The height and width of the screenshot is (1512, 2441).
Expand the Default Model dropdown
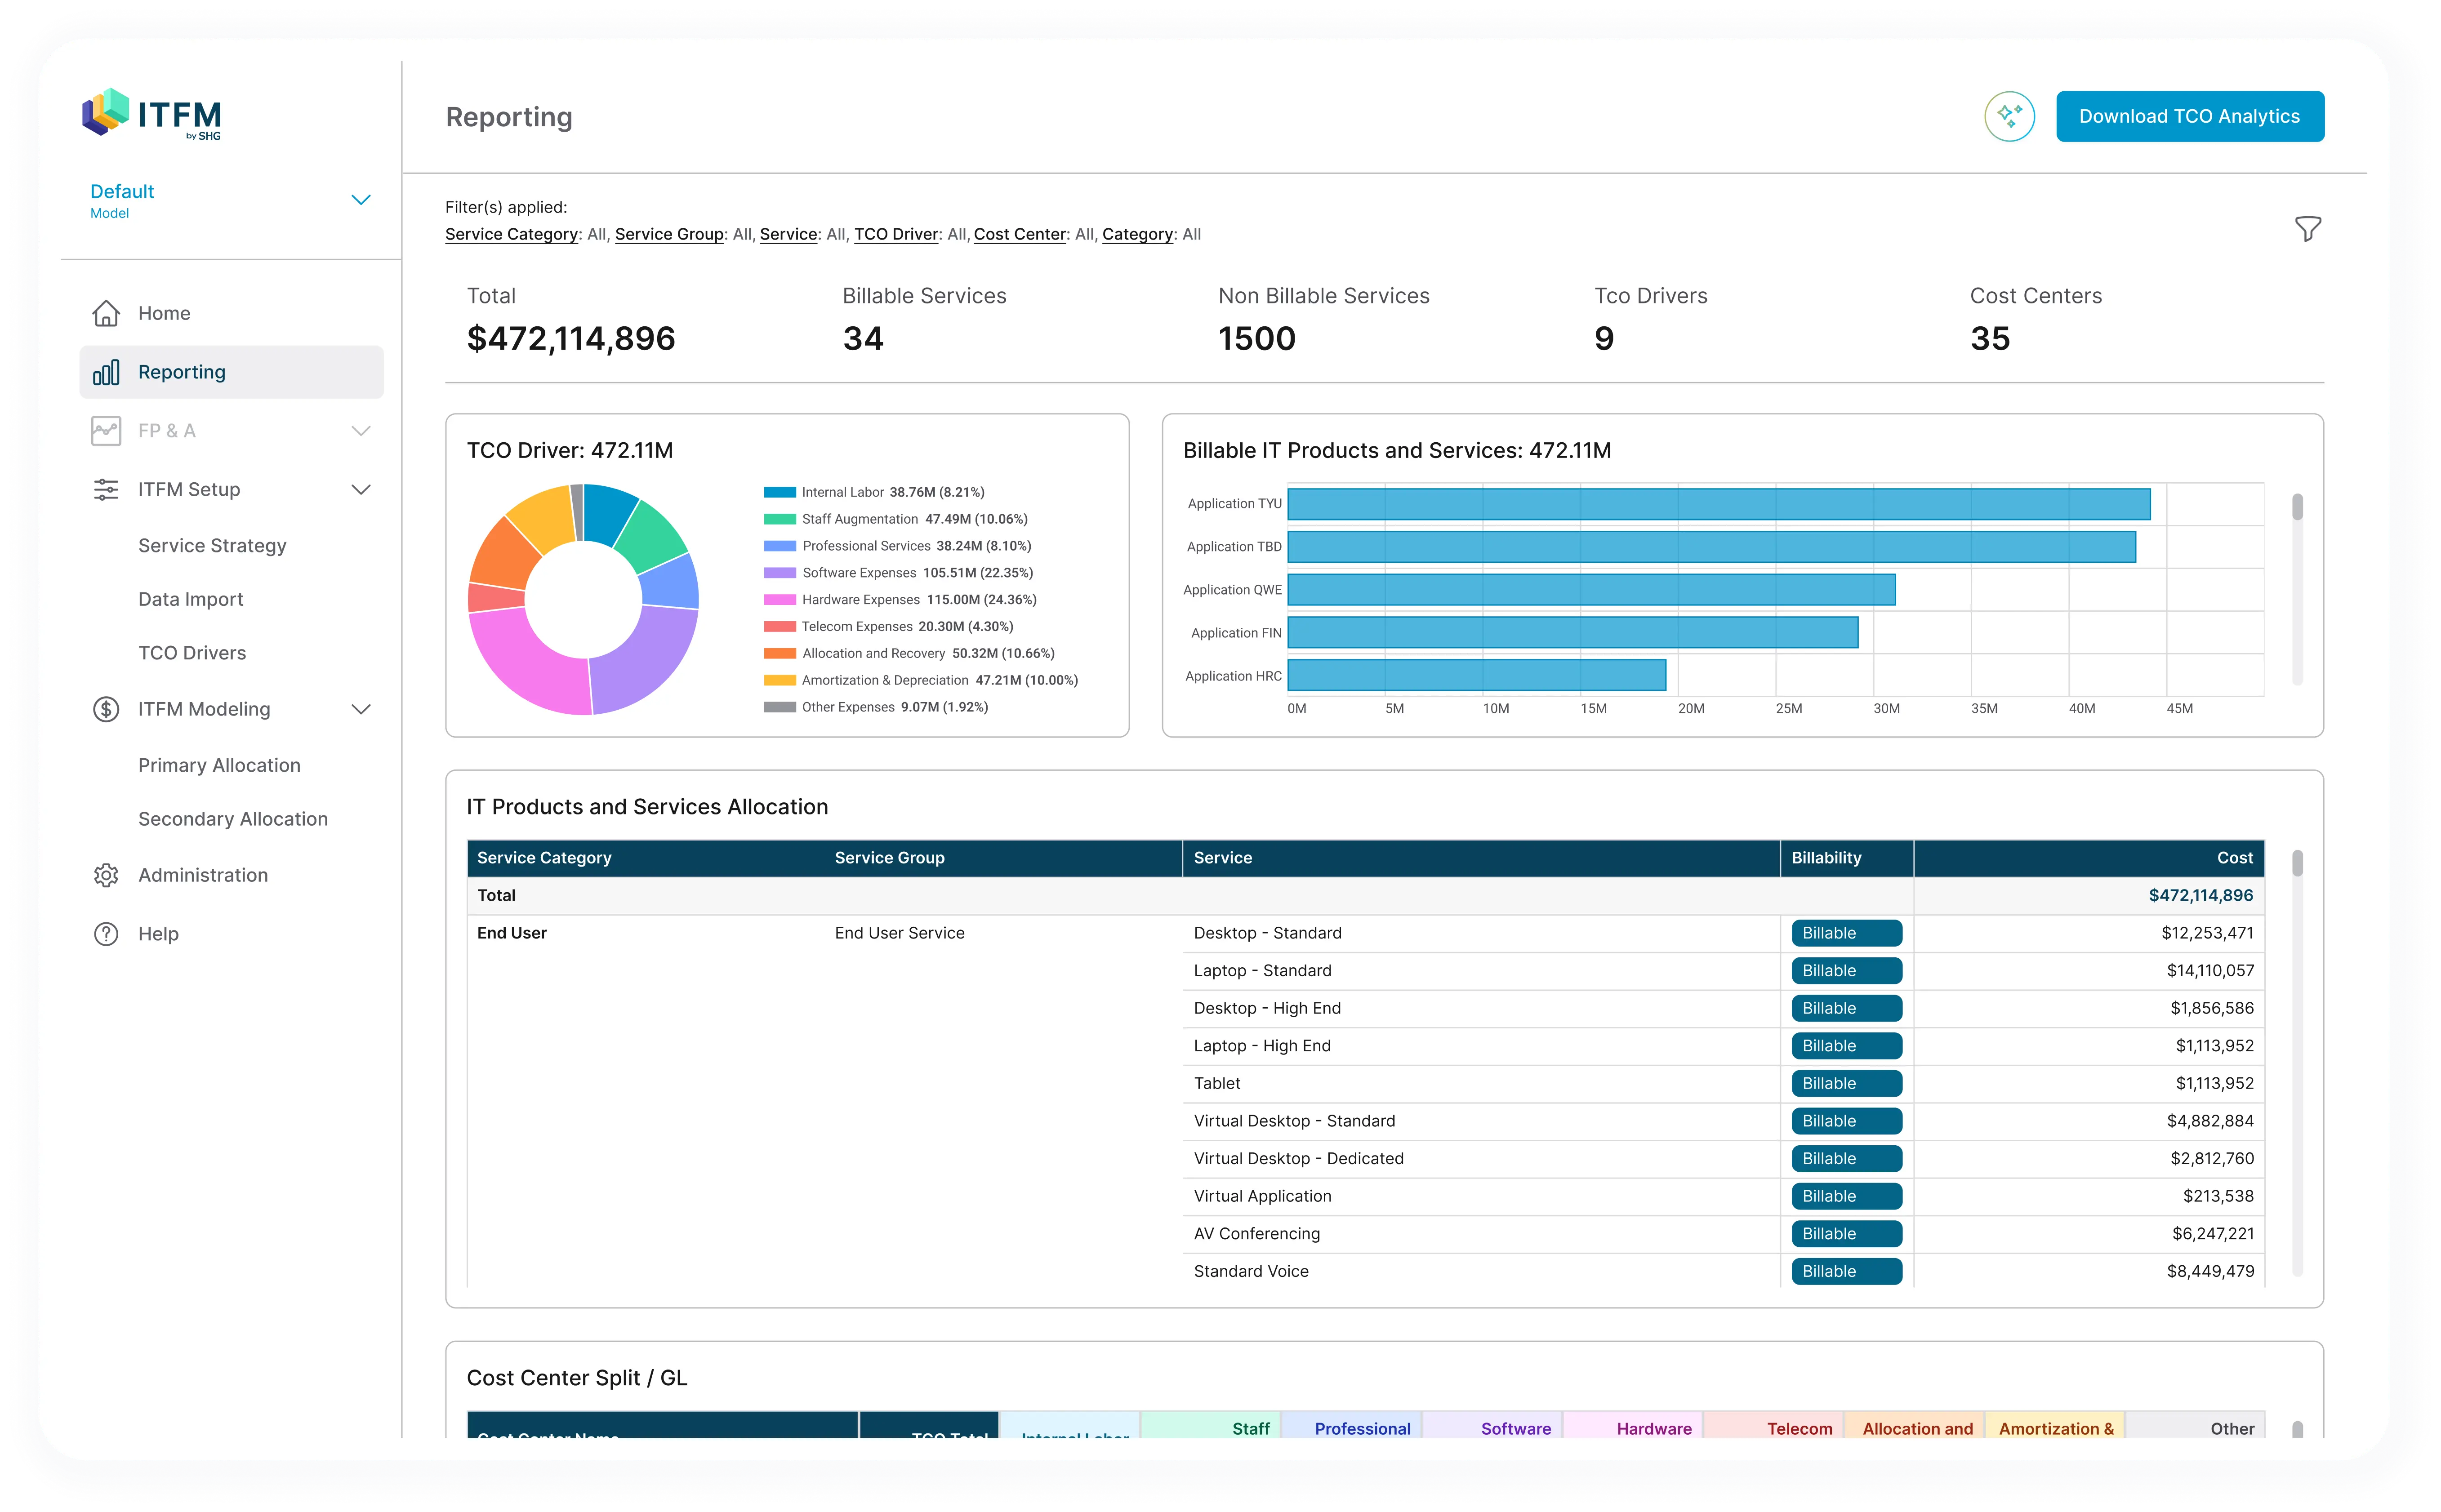tap(361, 200)
